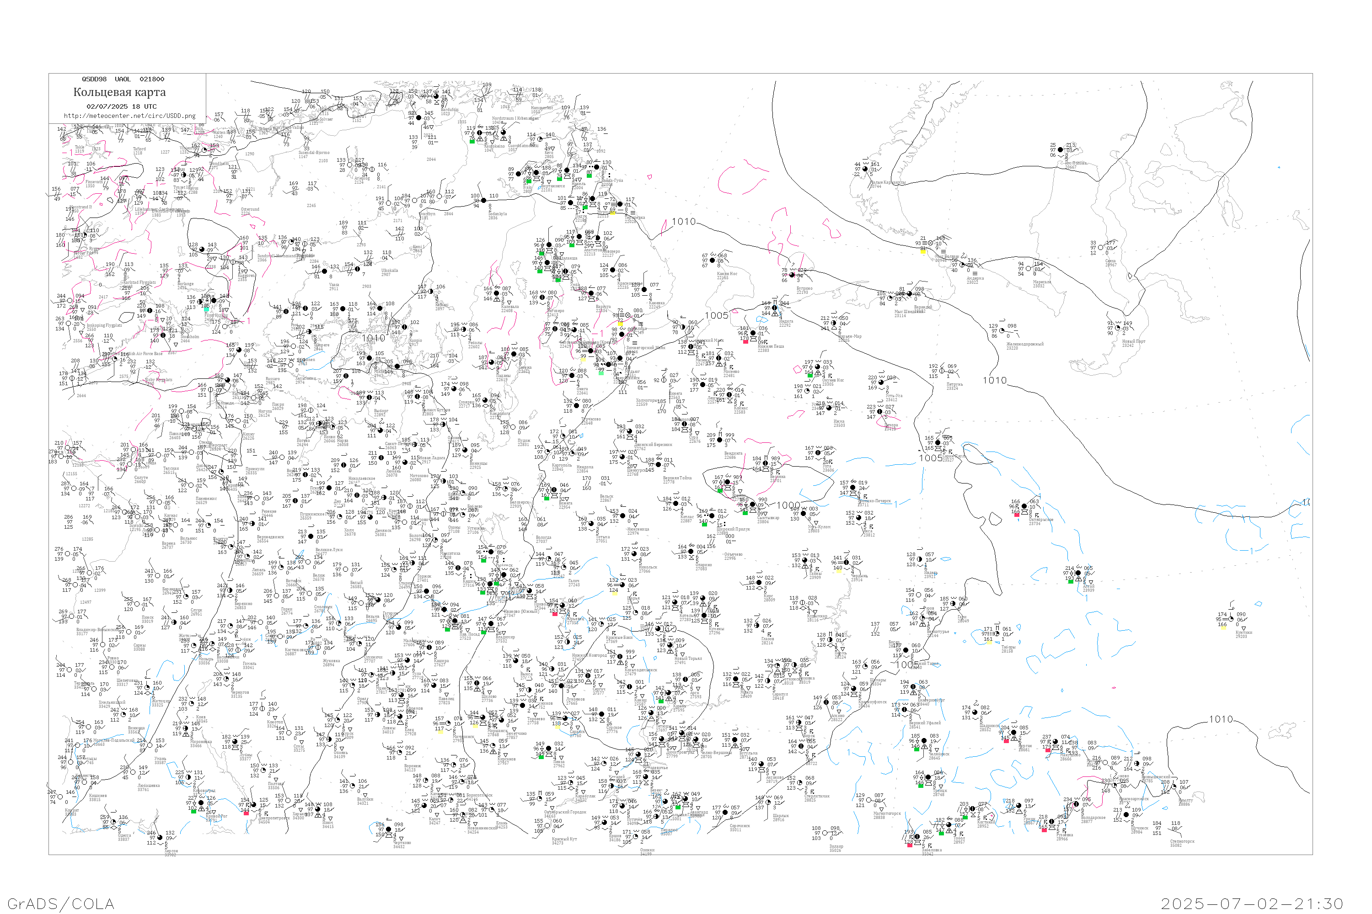Click the 1005 isobar label near Индига
Viewport: 1372px width, 914px height.
tap(716, 315)
